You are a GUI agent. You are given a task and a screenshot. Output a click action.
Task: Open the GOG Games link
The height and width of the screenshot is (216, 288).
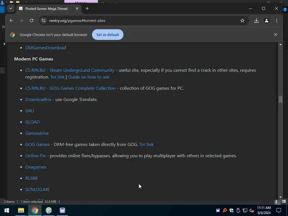click(37, 144)
